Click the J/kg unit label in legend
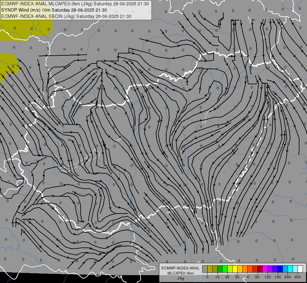The height and width of the screenshot is (283, 307). [181, 278]
